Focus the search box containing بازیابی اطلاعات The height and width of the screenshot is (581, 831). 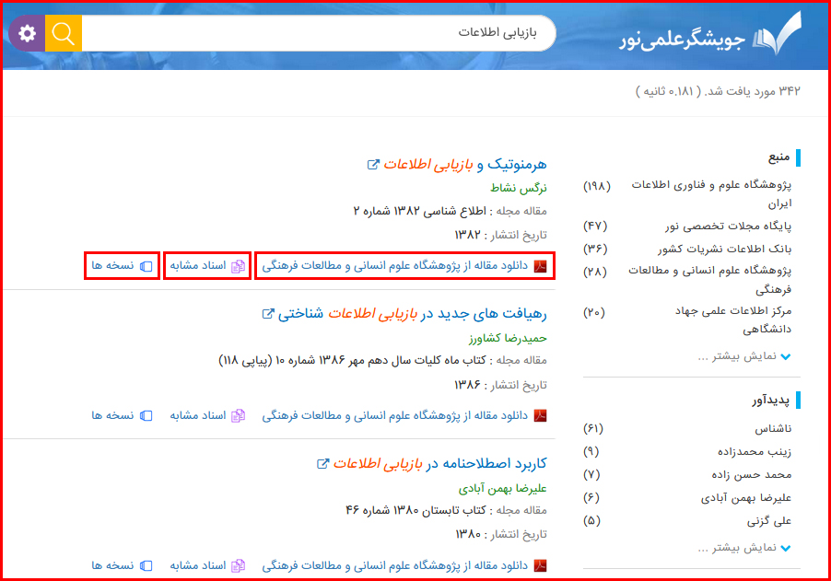[x=313, y=33]
